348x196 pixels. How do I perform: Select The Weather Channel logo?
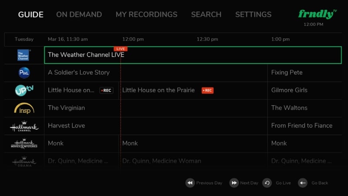pos(23,55)
